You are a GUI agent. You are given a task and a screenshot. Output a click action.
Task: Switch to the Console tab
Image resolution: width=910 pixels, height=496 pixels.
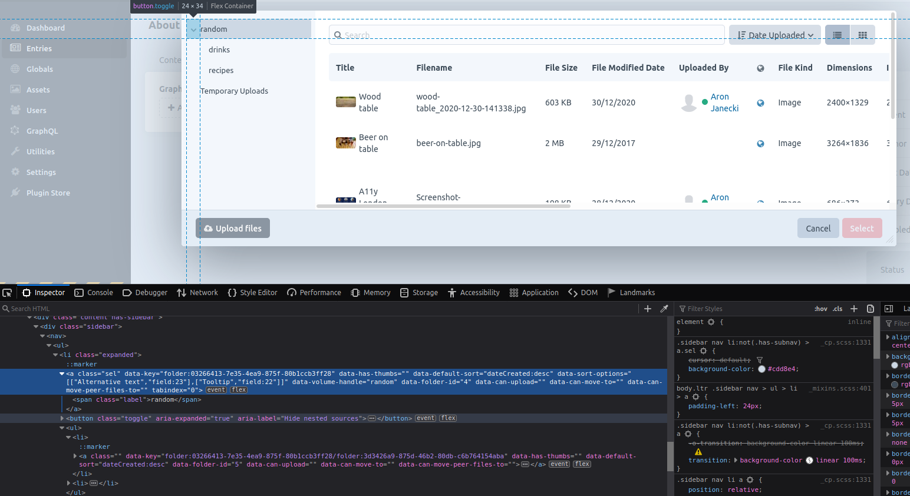pos(100,292)
